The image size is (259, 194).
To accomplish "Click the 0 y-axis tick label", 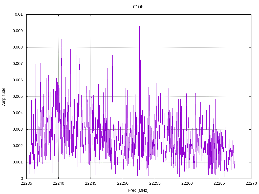I will coord(22,179).
